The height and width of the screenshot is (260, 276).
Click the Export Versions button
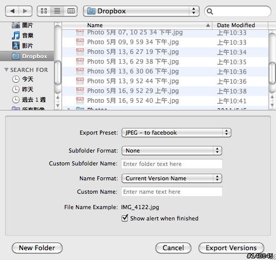(x=231, y=248)
